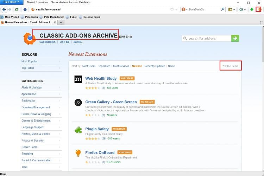Image resolution: width=264 pixels, height=176 pixels.
Task: Open the bookmark star dropdown arrow
Action: [176, 9]
